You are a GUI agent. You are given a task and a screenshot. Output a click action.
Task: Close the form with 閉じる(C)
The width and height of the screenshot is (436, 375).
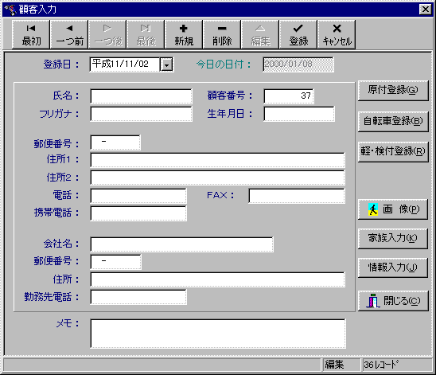click(393, 301)
